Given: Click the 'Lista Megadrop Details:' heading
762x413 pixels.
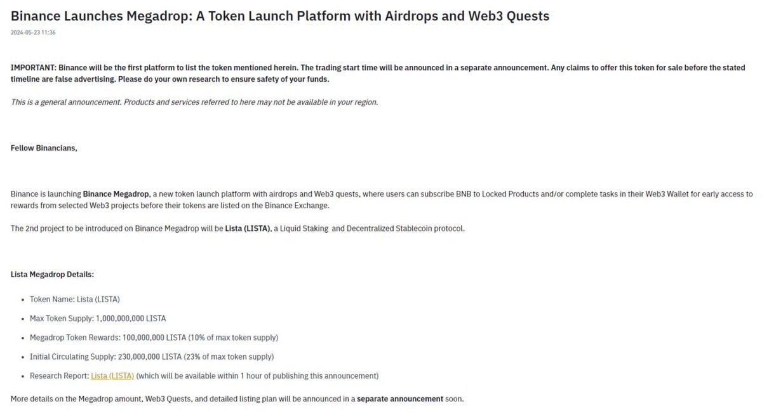Looking at the screenshot, I should [52, 274].
